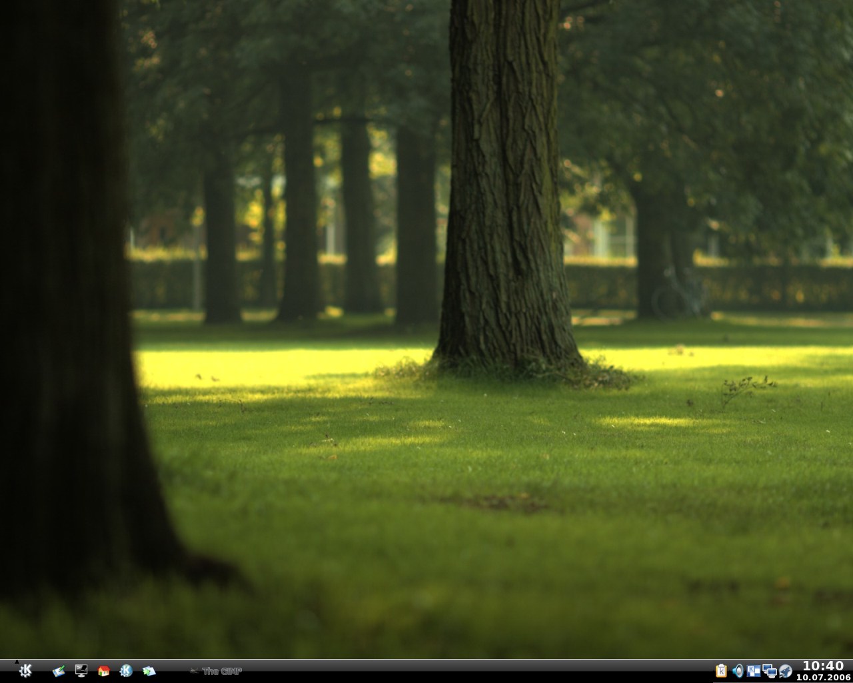853x683 pixels.
Task: Click the small panel arrow above K menu
Action: tap(17, 662)
